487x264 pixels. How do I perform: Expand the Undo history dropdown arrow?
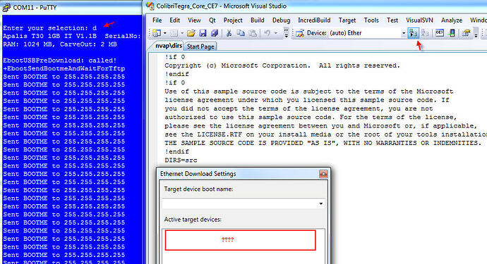point(275,33)
